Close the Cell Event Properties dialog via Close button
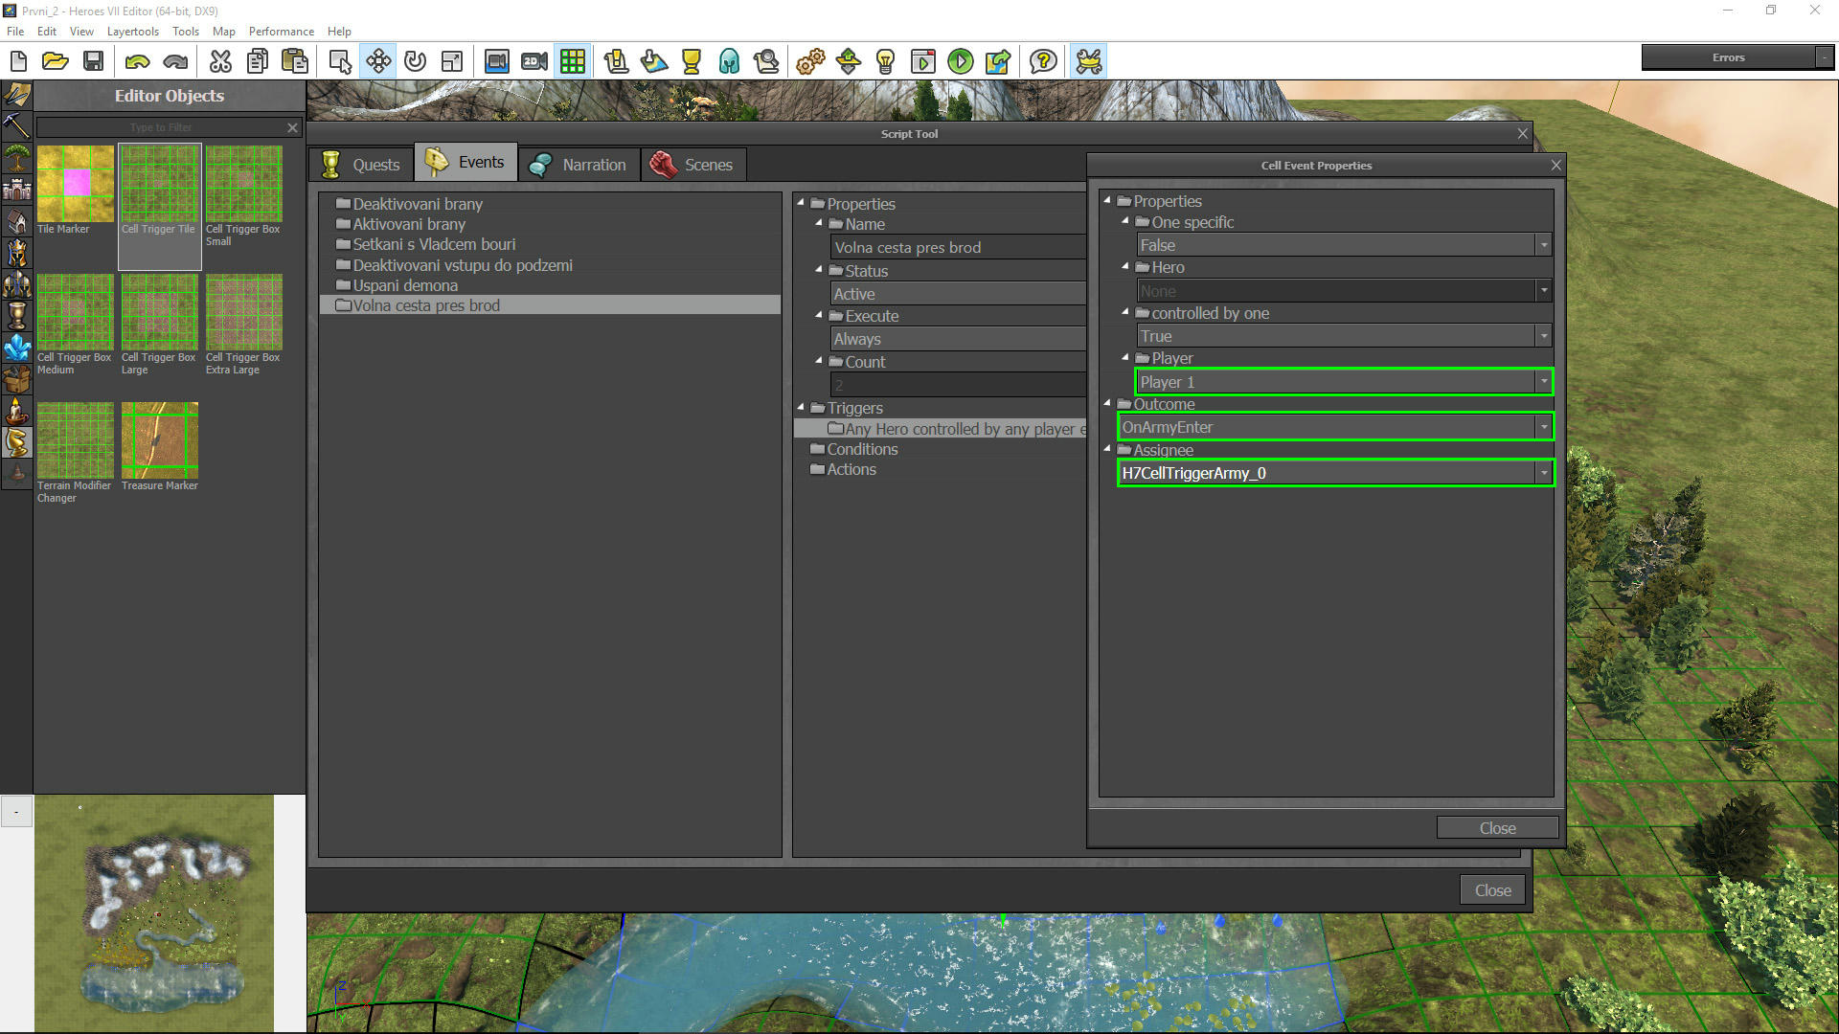This screenshot has width=1839, height=1034. pos(1497,828)
